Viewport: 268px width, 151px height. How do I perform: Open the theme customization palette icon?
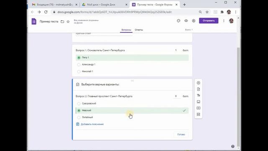(x=178, y=21)
